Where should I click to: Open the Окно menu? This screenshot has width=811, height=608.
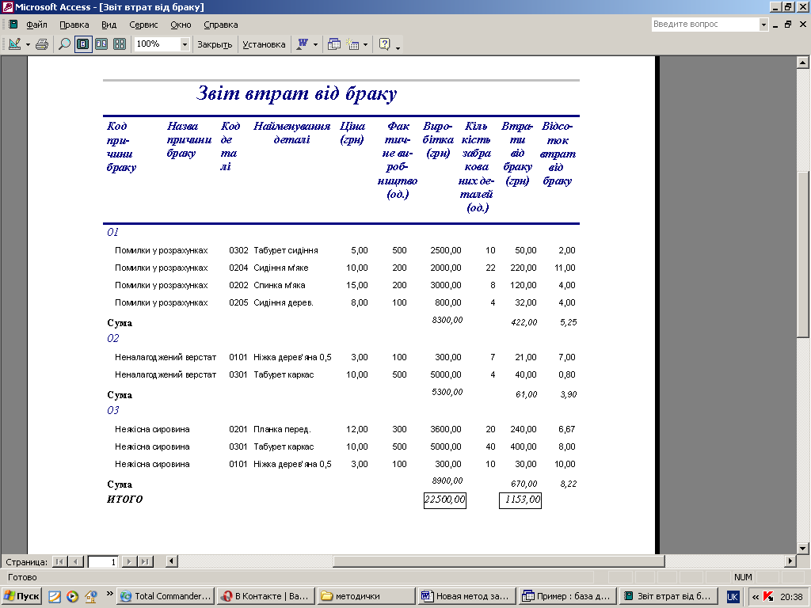[181, 25]
